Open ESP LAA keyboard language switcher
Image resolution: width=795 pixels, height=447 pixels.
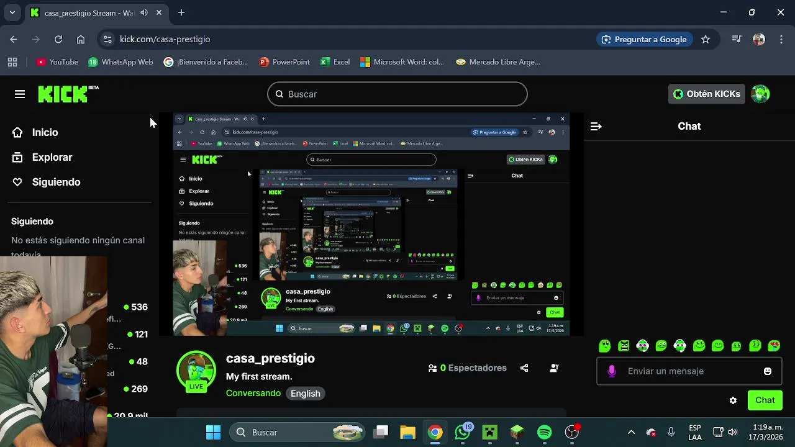695,432
